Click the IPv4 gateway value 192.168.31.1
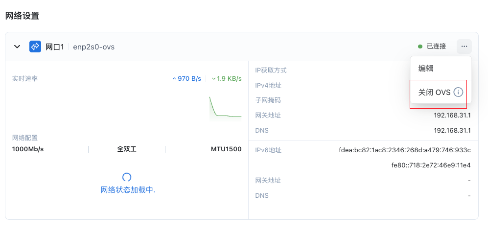Screen dimensions: 488x233 pos(452,116)
